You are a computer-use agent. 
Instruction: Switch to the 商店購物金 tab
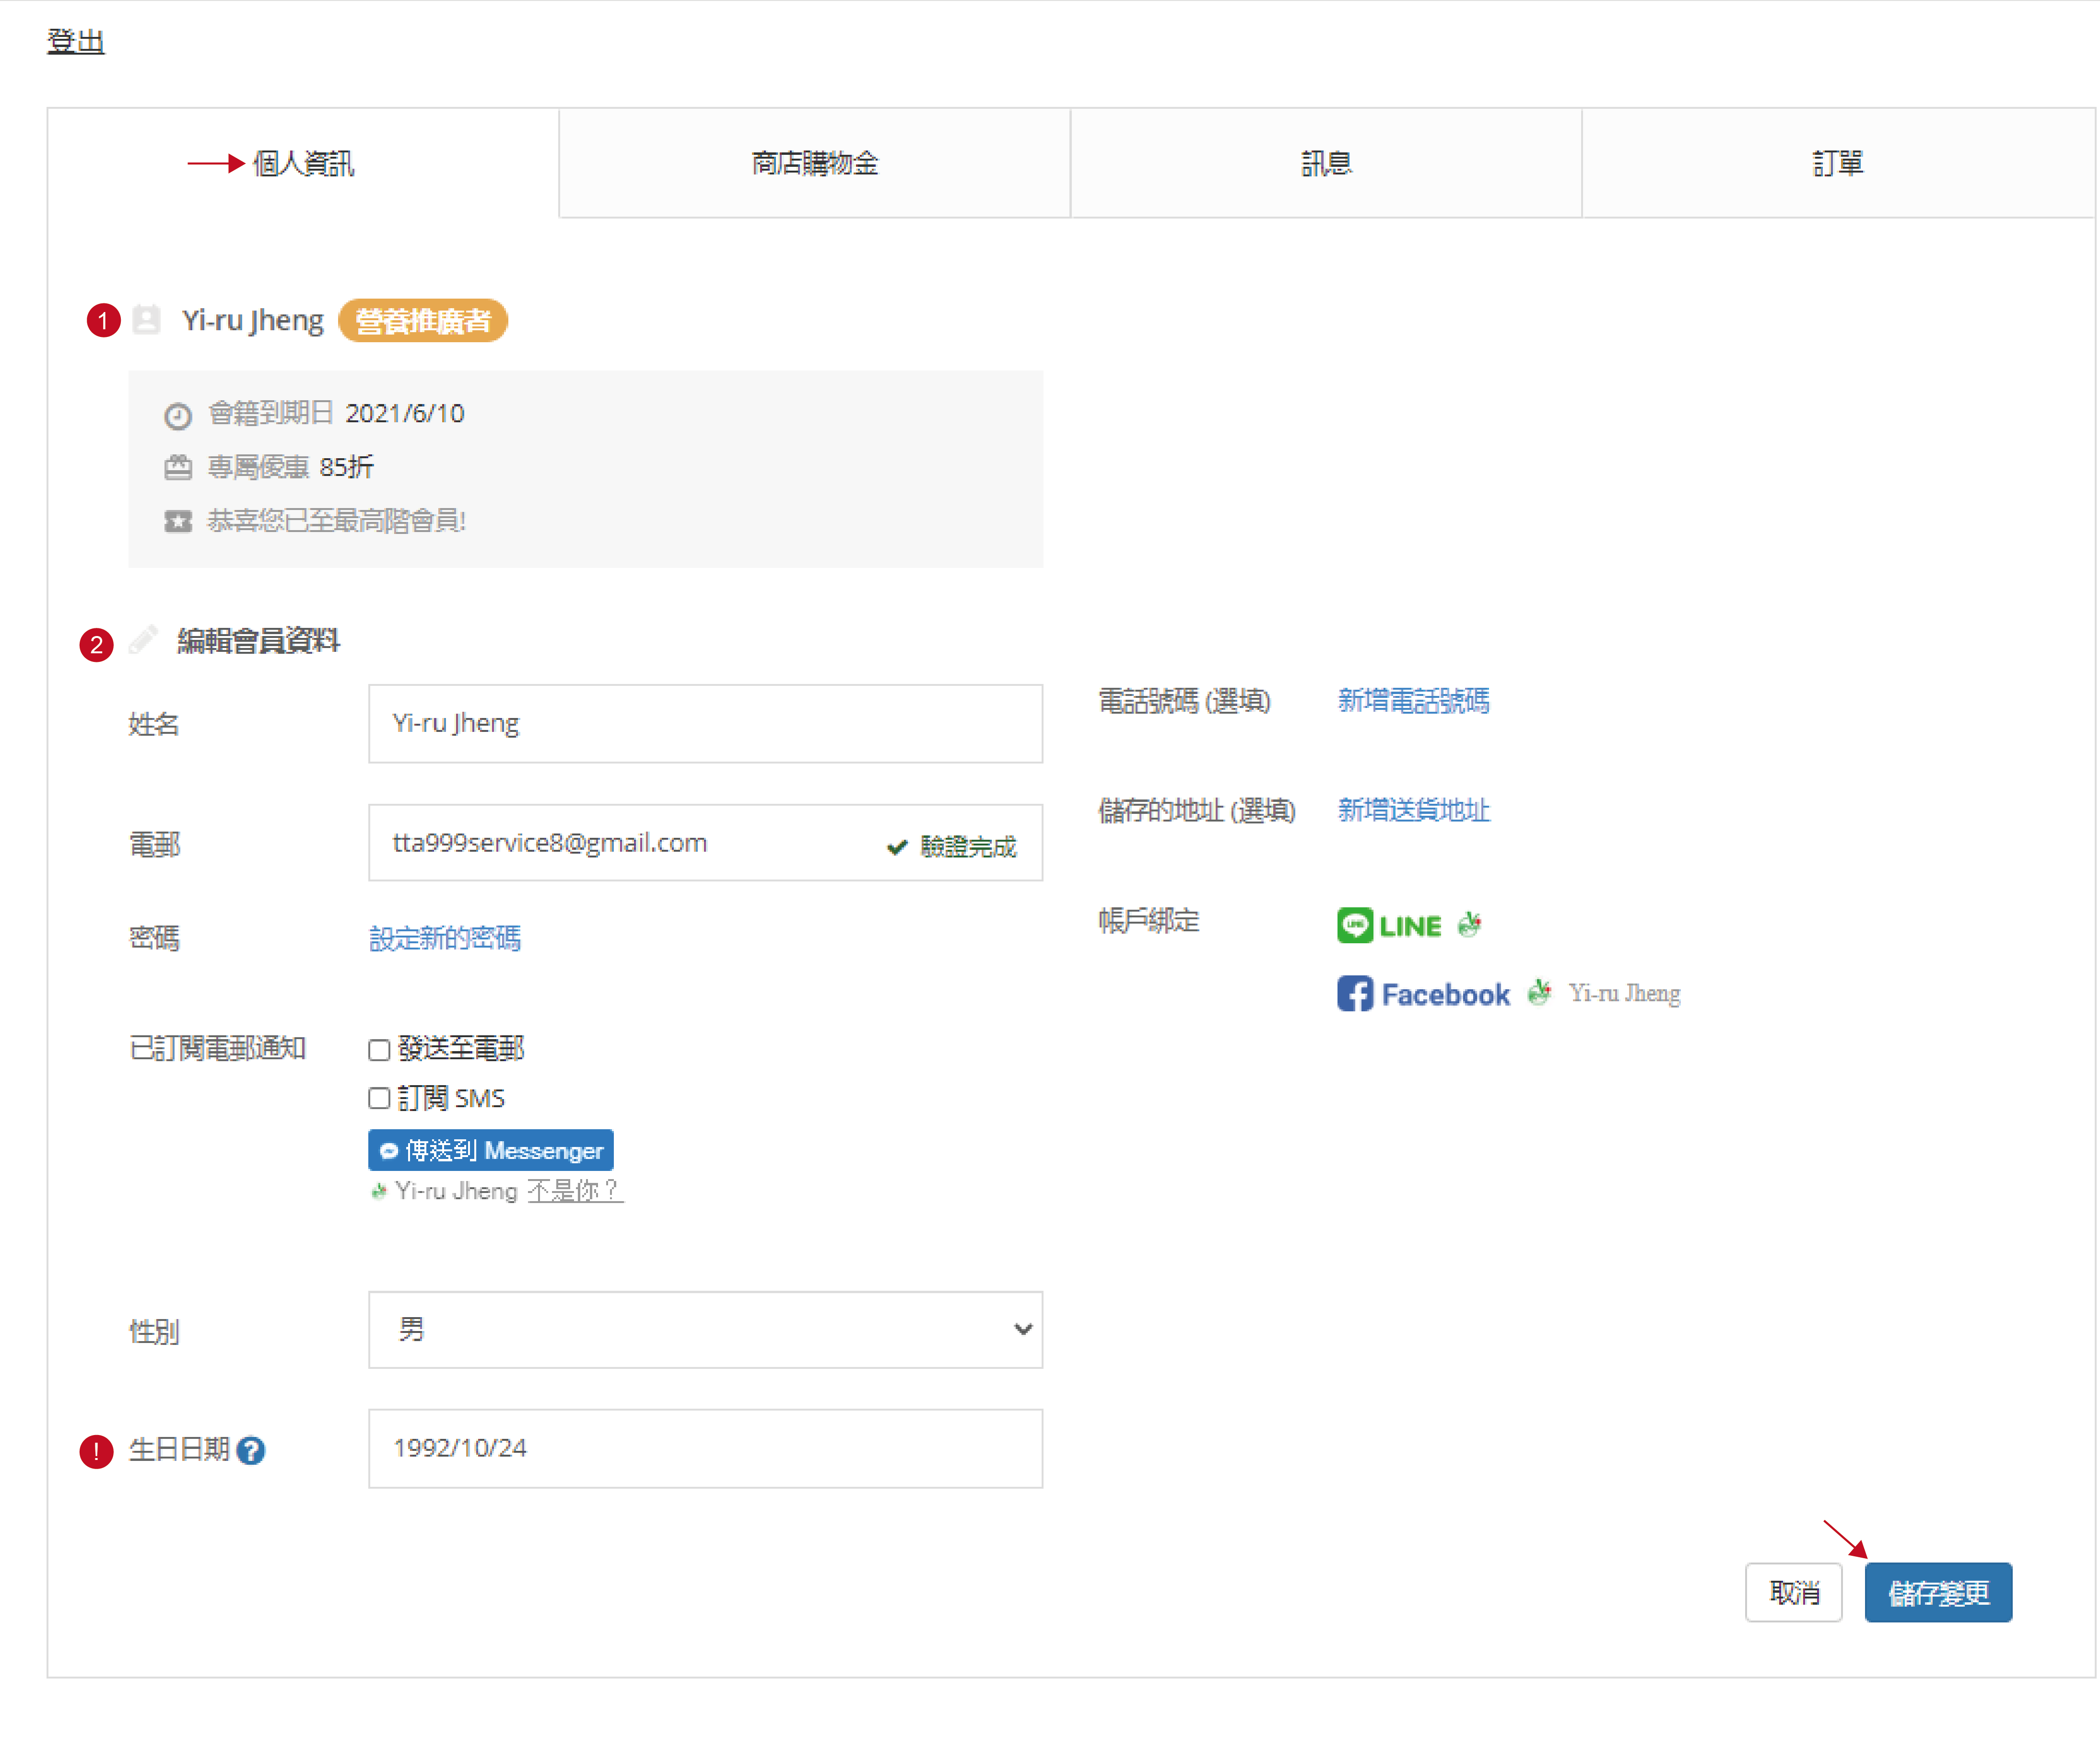coord(814,163)
